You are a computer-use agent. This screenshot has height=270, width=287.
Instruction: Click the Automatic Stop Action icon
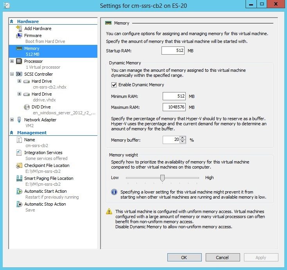coord(19,204)
